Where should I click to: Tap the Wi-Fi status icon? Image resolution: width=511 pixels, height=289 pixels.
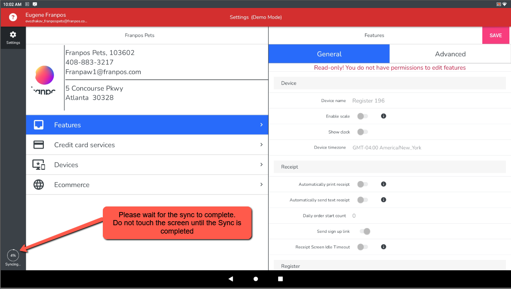[x=505, y=4]
